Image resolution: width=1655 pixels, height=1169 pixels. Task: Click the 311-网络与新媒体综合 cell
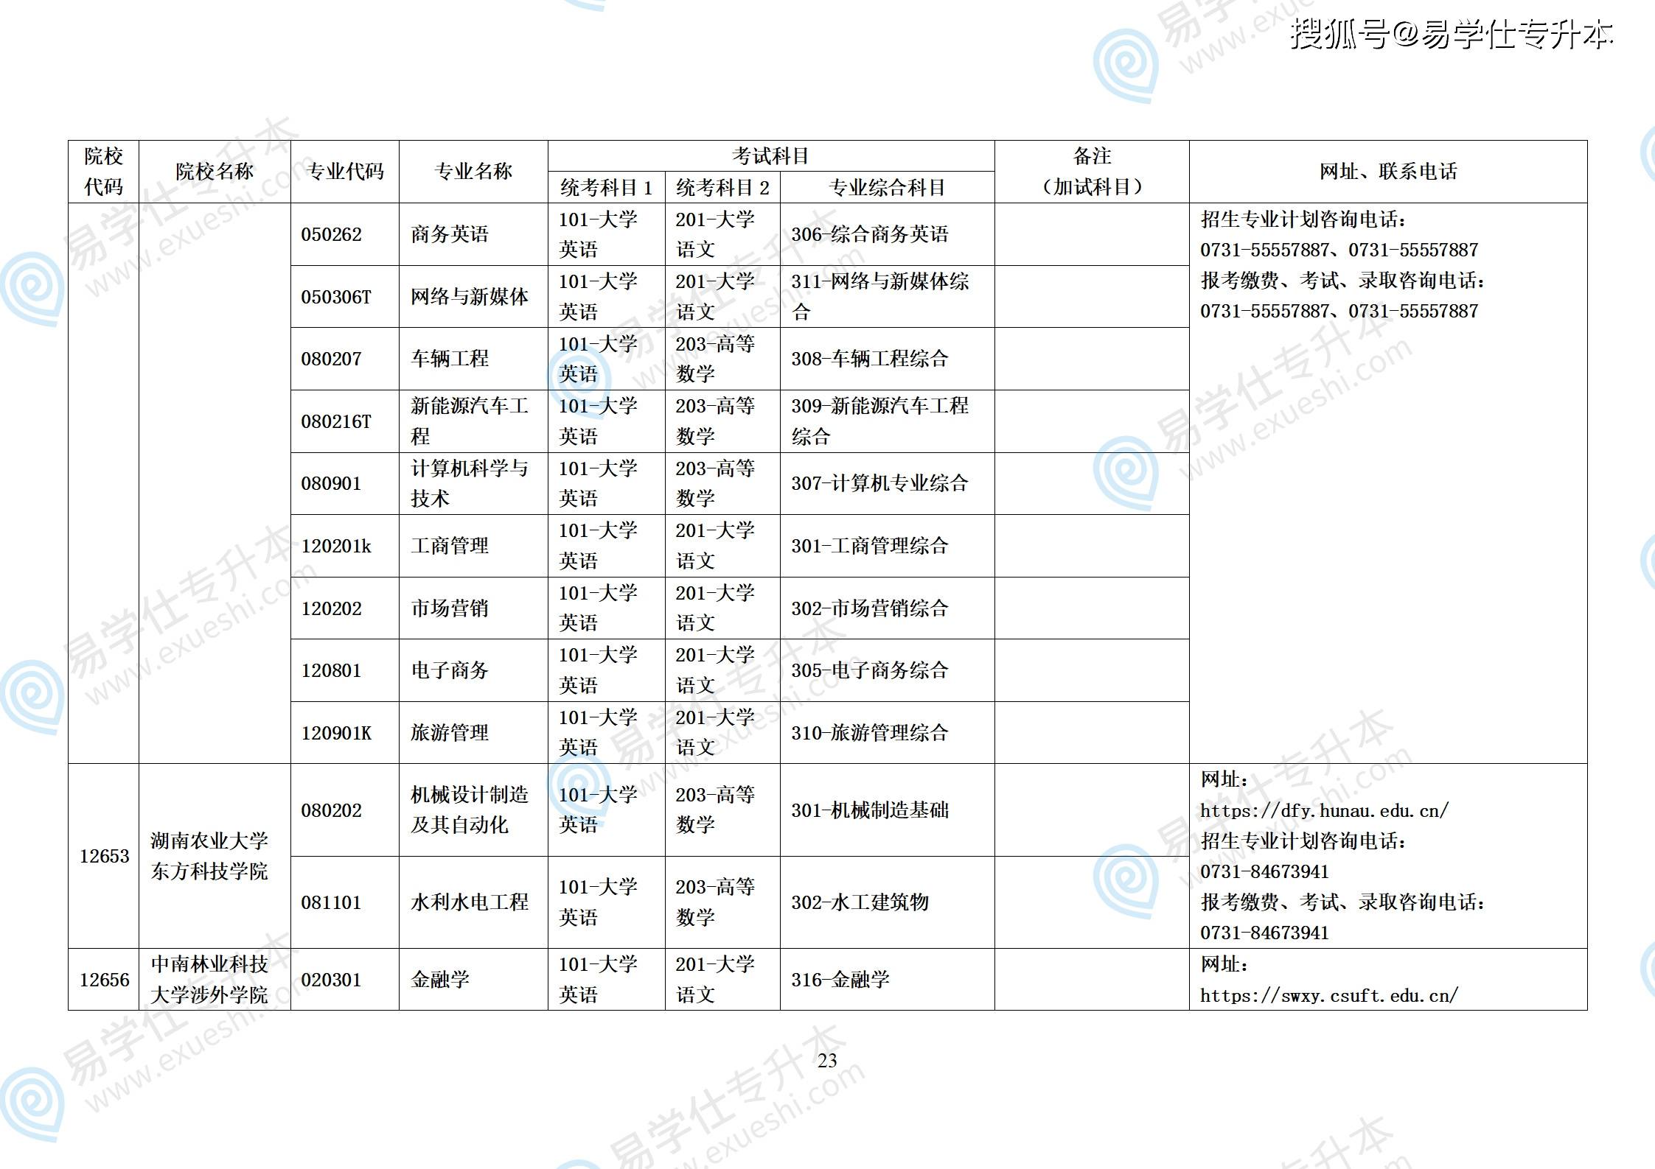point(888,297)
